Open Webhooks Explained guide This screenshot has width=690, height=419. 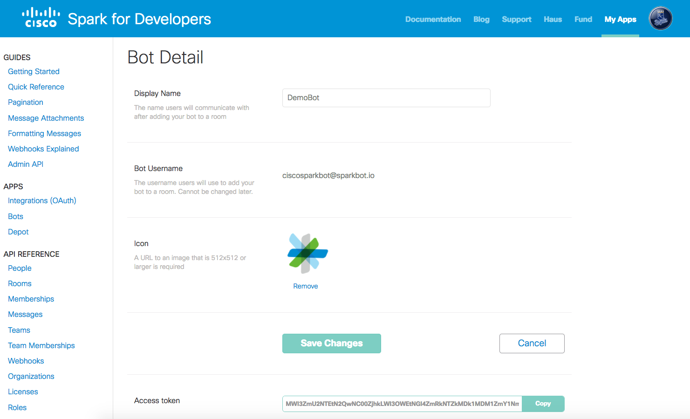[x=43, y=149]
